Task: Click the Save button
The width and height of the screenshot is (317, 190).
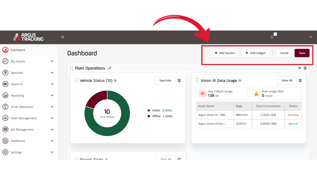Action: 302,53
